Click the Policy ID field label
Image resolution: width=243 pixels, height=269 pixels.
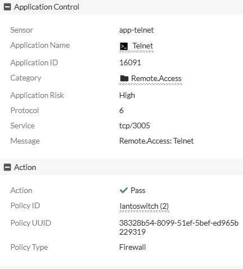pyautogui.click(x=25, y=205)
